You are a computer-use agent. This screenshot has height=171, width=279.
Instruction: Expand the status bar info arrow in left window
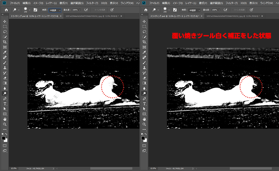53,169
